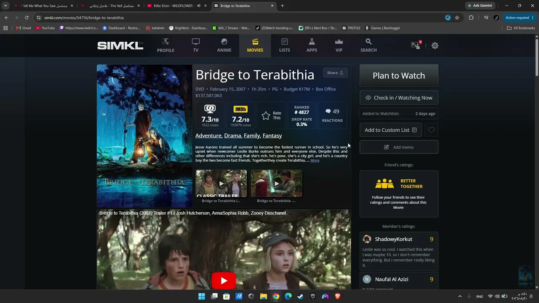Play the Classic Trailer thumbnail
Screen dimensions: 539x303
(x=221, y=183)
